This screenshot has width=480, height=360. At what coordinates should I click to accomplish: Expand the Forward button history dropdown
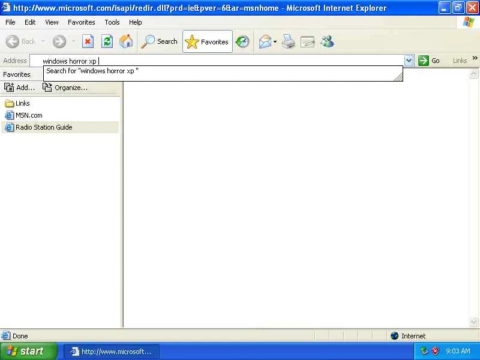[x=73, y=41]
